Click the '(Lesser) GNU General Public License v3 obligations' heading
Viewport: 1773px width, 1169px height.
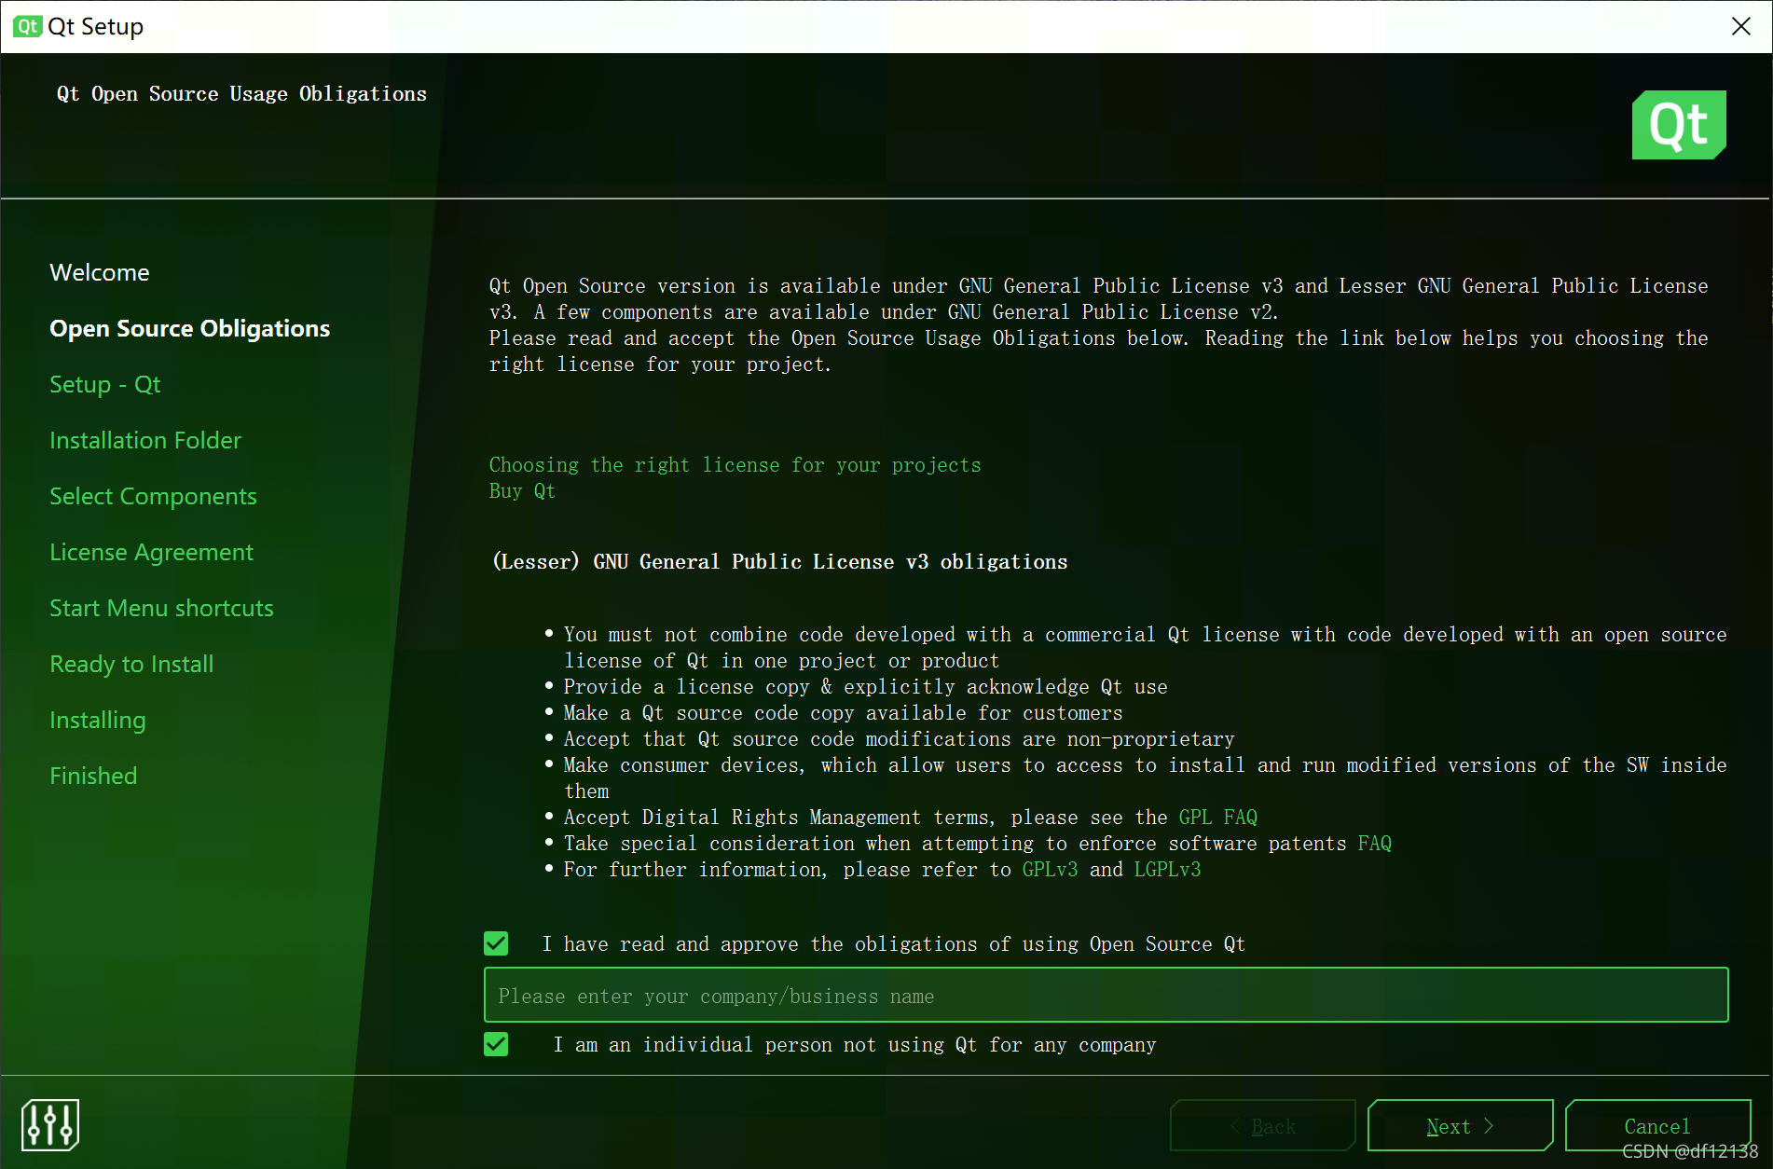click(x=780, y=561)
